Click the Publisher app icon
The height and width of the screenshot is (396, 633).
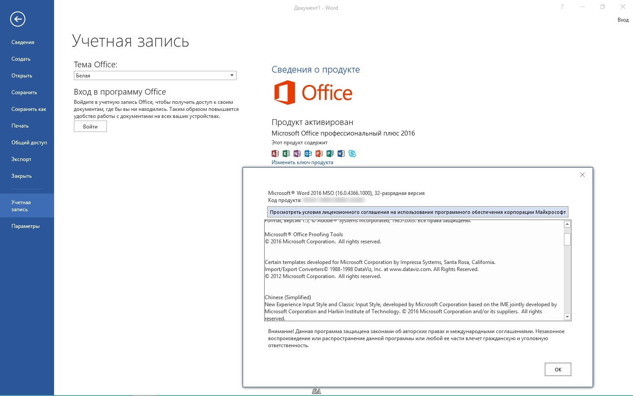pos(330,154)
